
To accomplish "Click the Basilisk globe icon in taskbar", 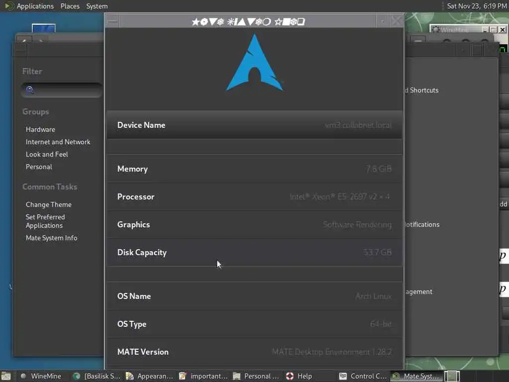I will point(77,376).
